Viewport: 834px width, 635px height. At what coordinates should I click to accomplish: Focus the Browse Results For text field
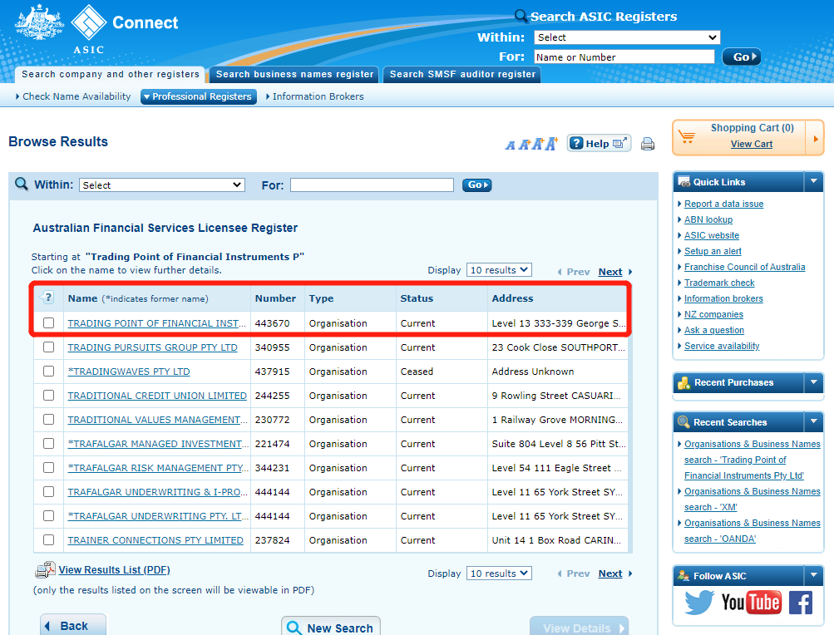point(372,185)
